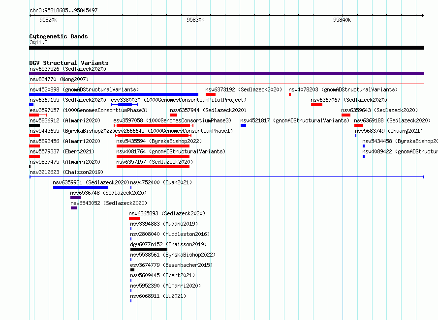
Task: Open esv2666645 (1000GenomesConsortiumPhase1) label
Action: pyautogui.click(x=174, y=131)
